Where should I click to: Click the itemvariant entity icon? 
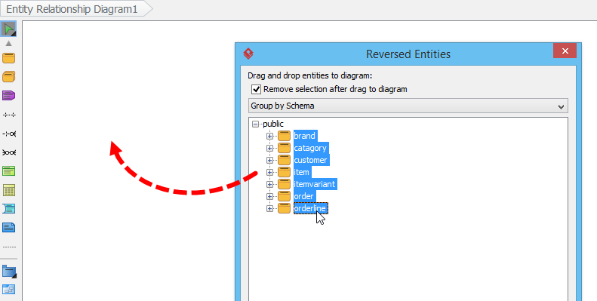284,184
